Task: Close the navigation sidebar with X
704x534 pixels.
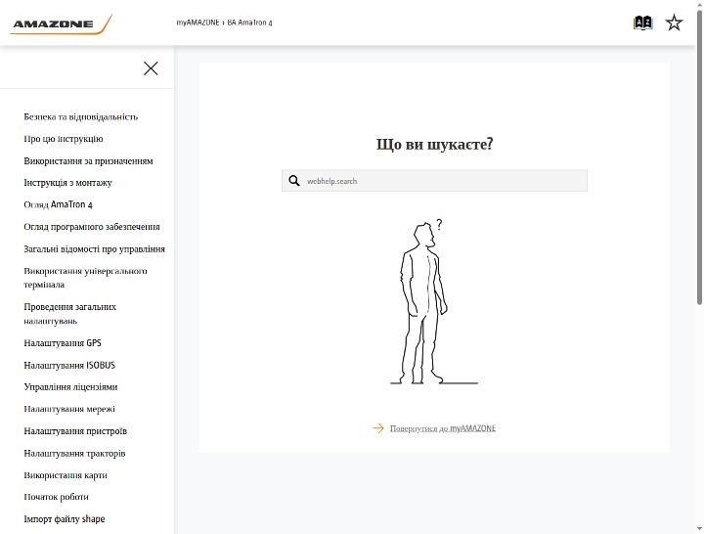Action: (x=151, y=68)
